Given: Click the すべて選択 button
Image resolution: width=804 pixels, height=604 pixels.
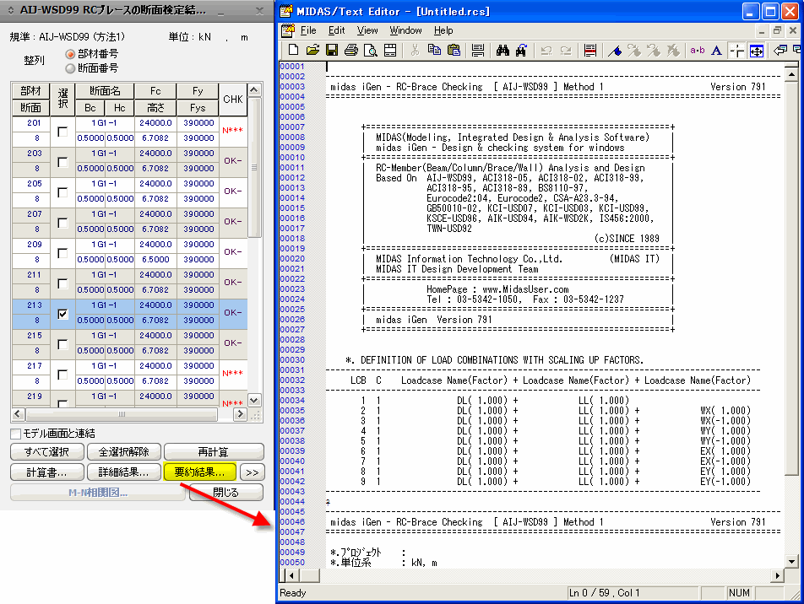Looking at the screenshot, I should point(47,452).
